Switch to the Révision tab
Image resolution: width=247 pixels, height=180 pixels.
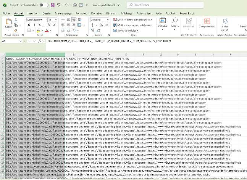pyautogui.click(x=111, y=13)
